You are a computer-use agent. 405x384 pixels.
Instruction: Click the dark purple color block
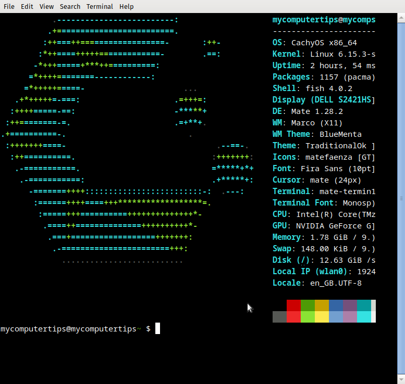click(x=350, y=305)
